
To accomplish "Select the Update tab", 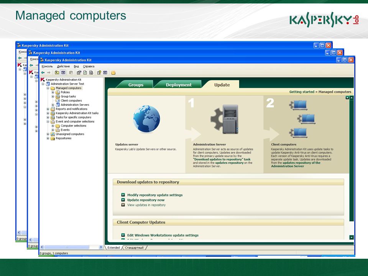I will 222,85.
